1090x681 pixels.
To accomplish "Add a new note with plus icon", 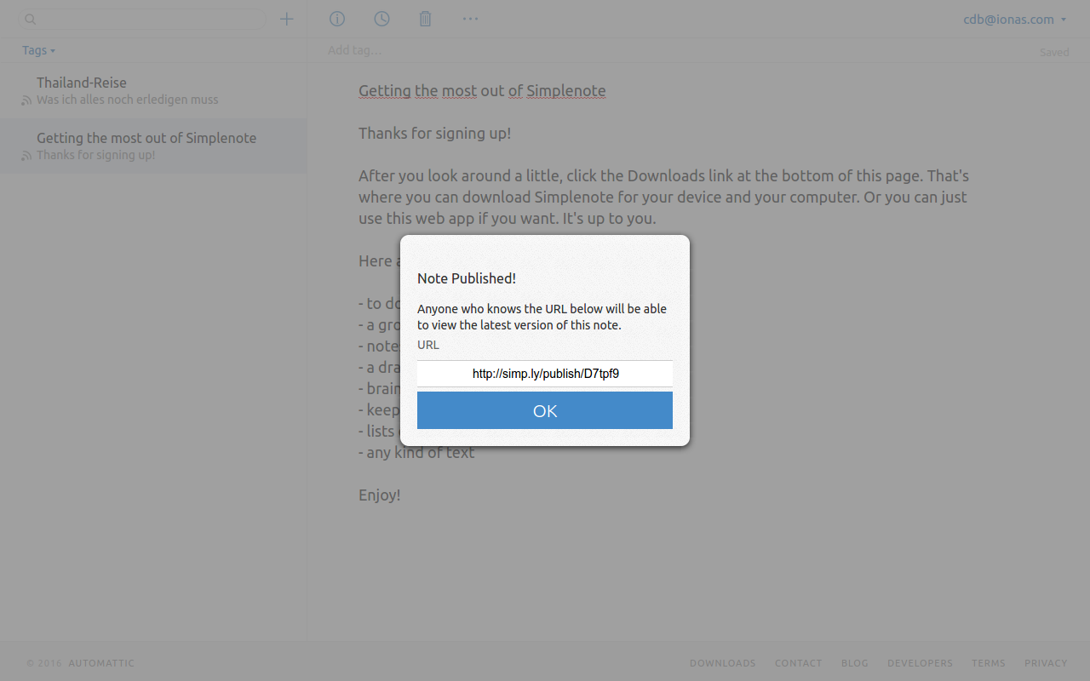I will pyautogui.click(x=287, y=19).
